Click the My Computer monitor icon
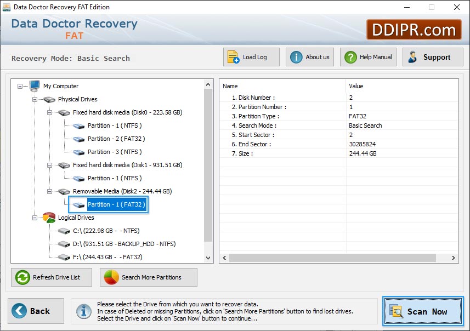 coord(35,86)
